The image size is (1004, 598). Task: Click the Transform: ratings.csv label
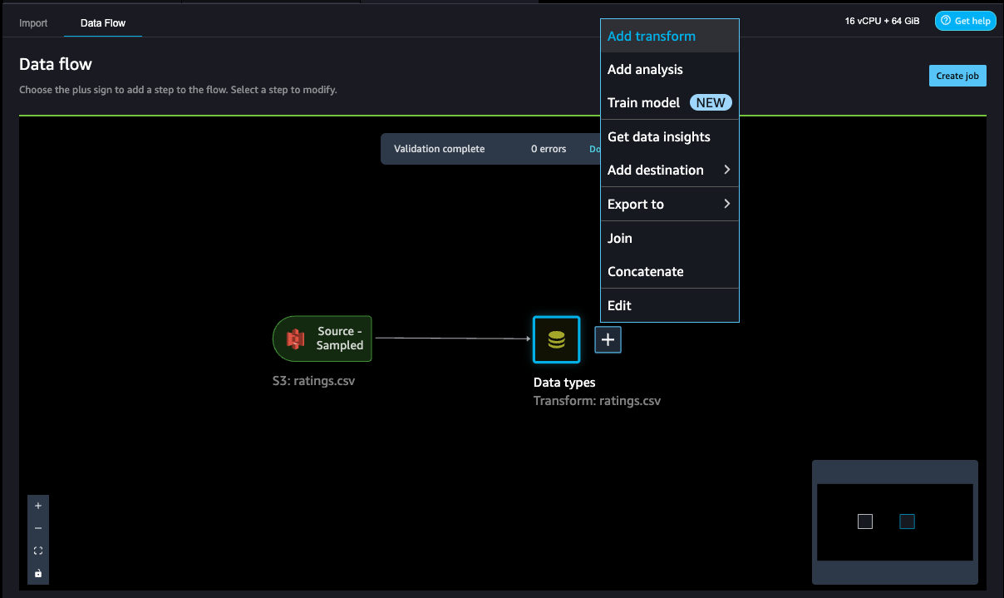point(597,401)
